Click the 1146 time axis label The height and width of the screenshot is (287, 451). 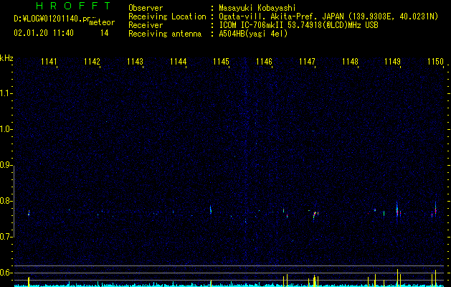point(264,62)
